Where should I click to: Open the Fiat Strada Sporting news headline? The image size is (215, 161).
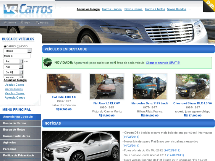pos(165,160)
